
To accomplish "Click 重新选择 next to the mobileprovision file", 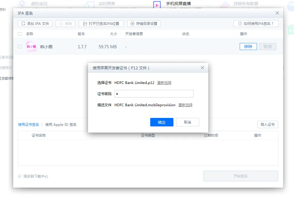I will [x=185, y=105].
